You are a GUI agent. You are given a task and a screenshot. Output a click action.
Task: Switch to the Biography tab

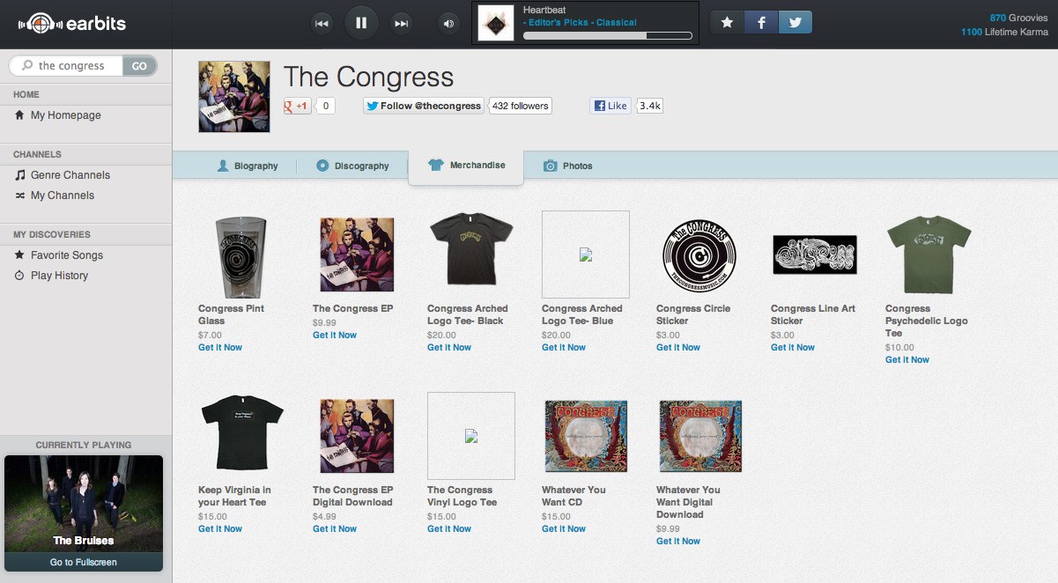(x=248, y=166)
